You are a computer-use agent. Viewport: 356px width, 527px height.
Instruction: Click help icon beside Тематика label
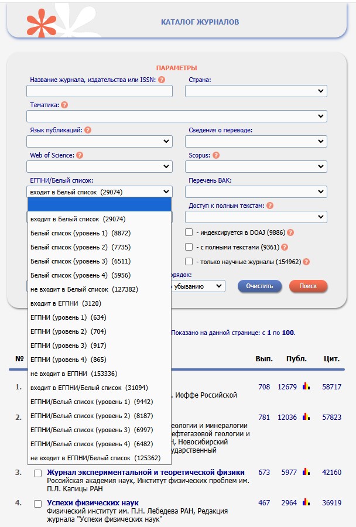pos(64,105)
